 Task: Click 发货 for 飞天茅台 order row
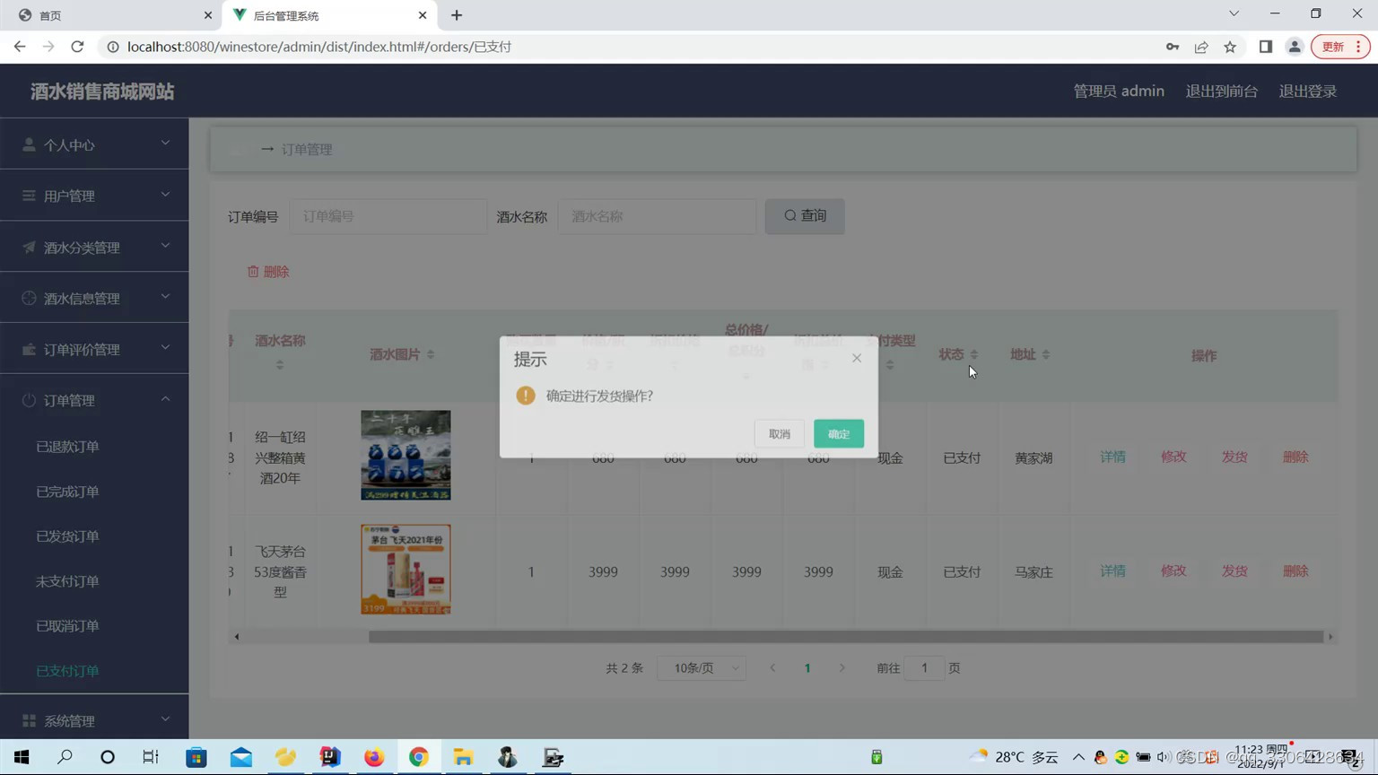(x=1234, y=570)
